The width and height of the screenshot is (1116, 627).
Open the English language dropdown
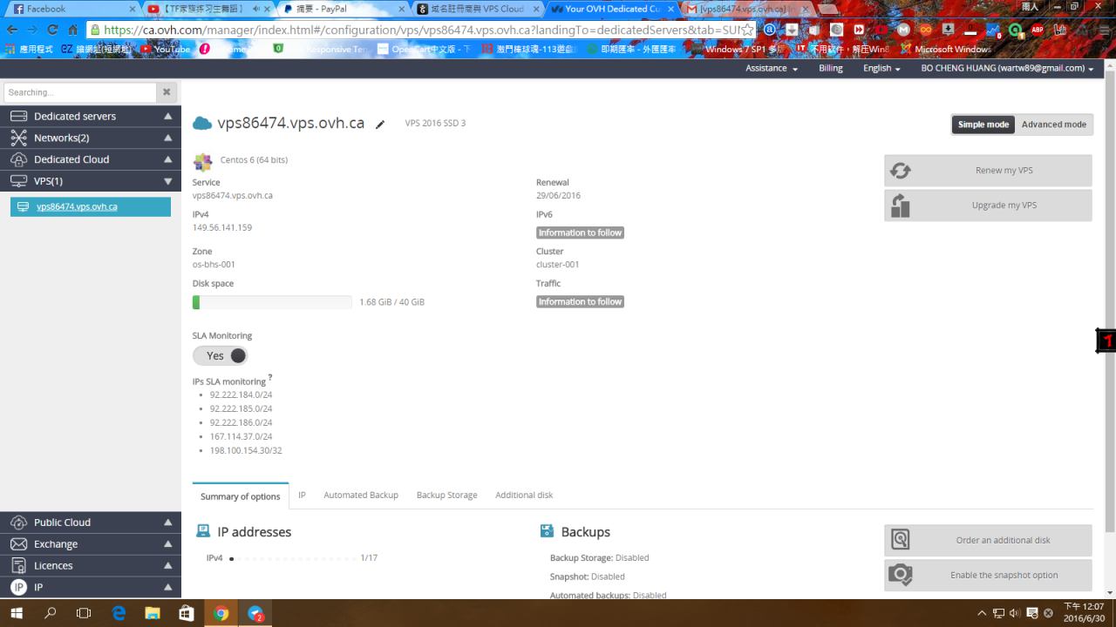[881, 68]
